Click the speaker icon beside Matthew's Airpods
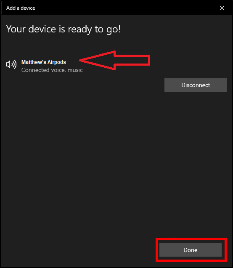Screen dimensions: 233x268 [11, 64]
